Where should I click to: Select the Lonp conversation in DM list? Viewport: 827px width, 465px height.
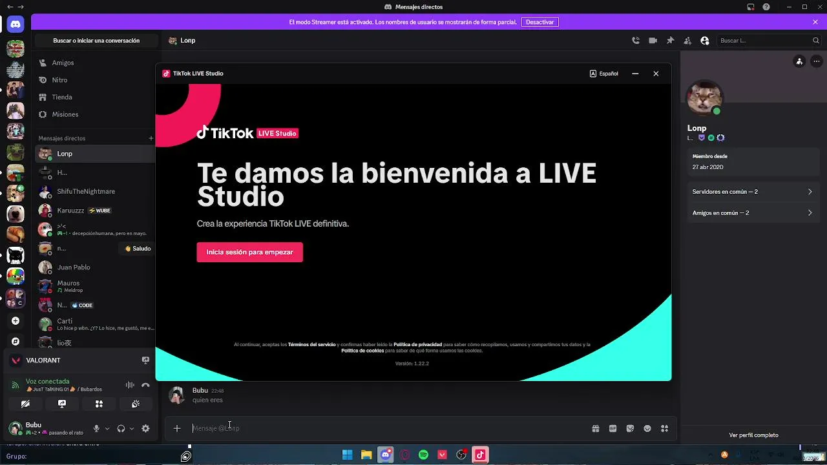95,154
